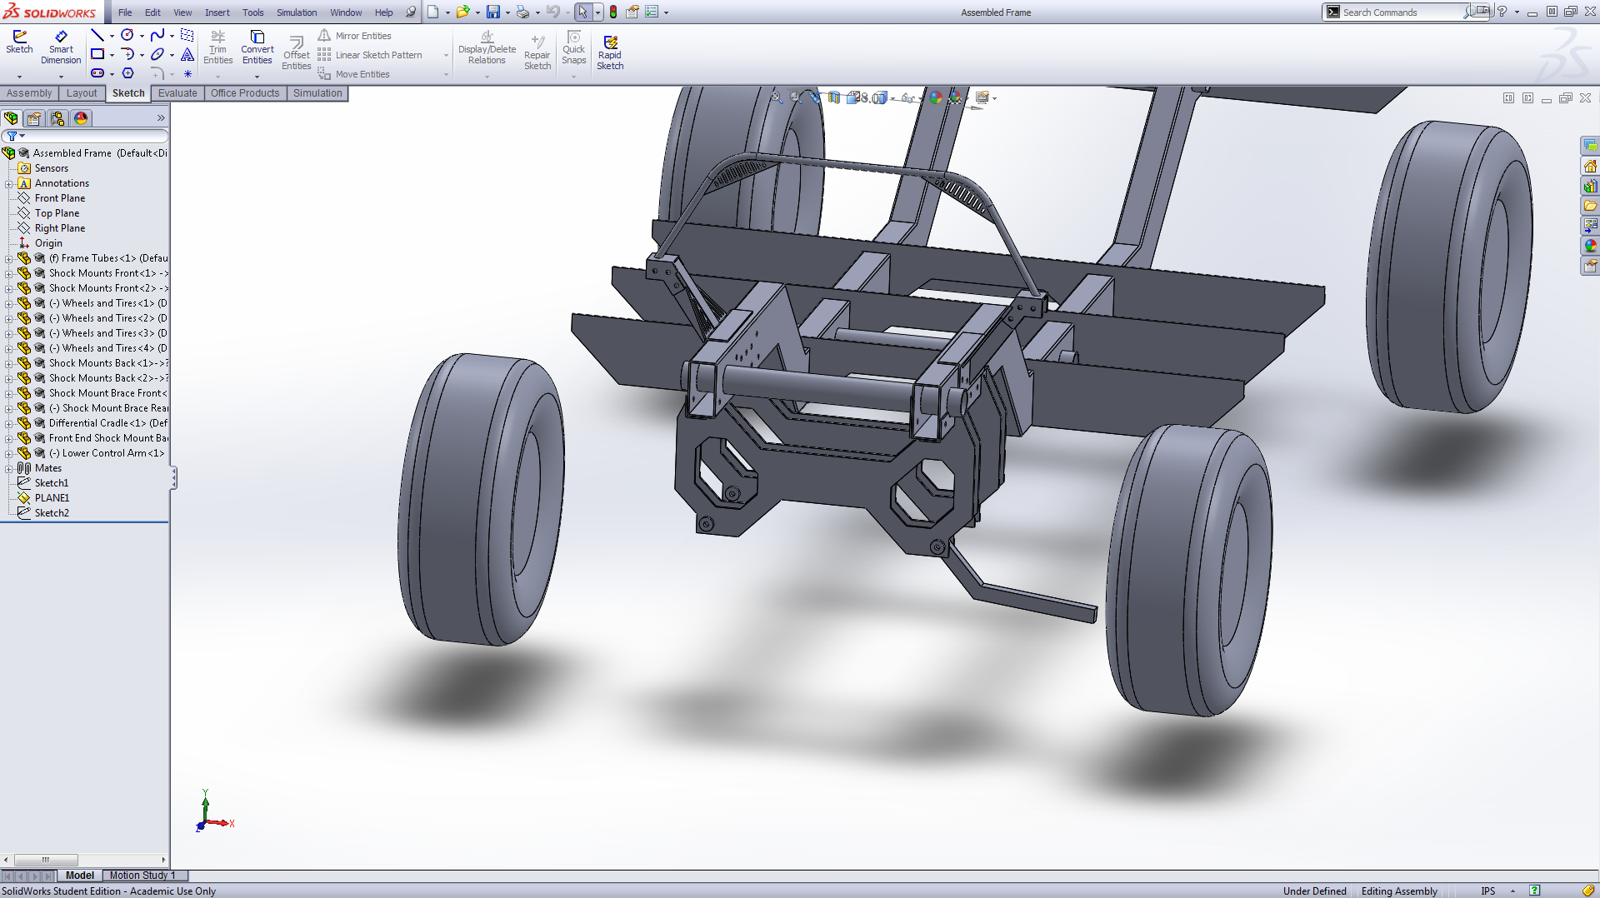Image resolution: width=1600 pixels, height=898 pixels.
Task: Open the Insert menu
Action: pos(217,12)
